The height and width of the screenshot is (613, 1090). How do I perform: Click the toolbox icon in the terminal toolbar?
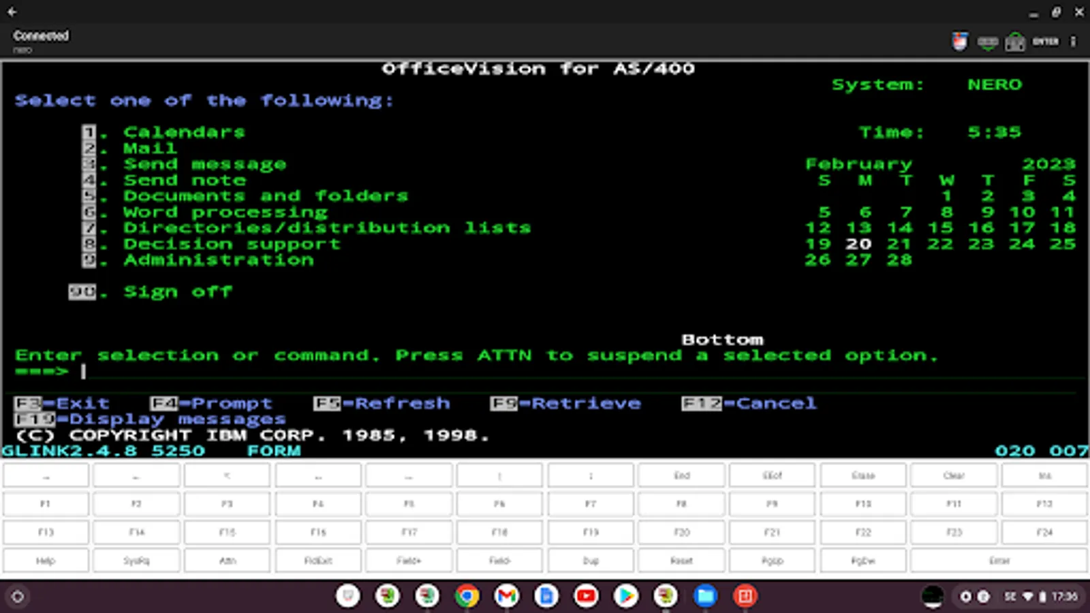(1015, 42)
